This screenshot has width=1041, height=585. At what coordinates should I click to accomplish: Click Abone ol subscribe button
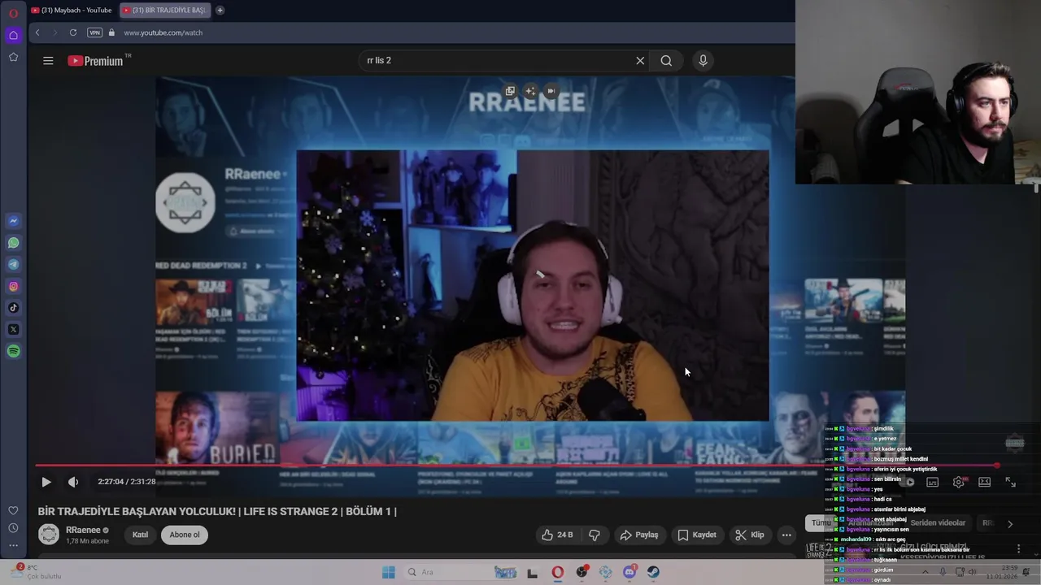(185, 535)
